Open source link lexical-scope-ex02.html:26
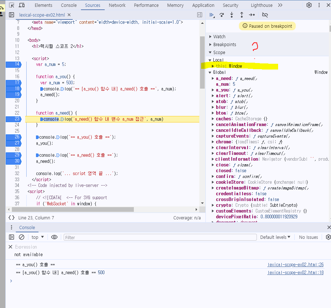The image size is (331, 308). [x=295, y=265]
